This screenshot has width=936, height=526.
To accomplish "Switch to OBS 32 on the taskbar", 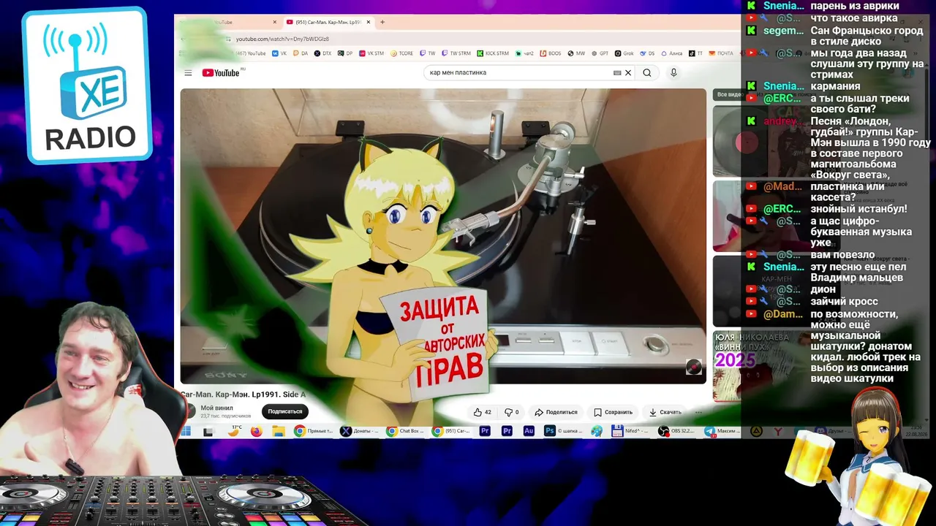I will coord(677,431).
